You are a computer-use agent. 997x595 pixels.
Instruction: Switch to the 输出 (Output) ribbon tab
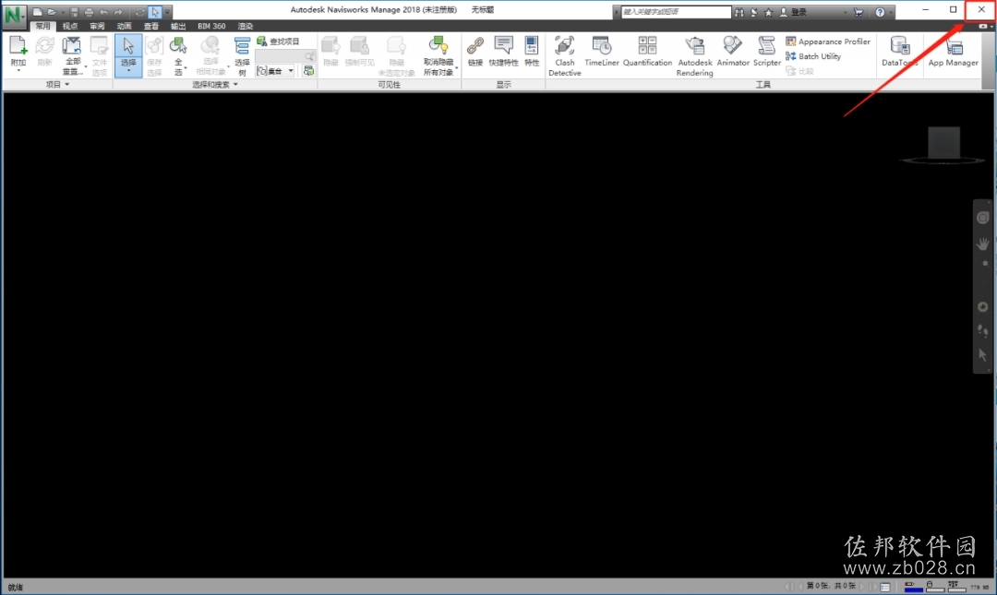coord(179,26)
